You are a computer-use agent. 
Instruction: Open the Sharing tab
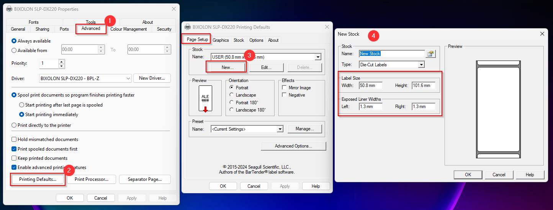[43, 29]
